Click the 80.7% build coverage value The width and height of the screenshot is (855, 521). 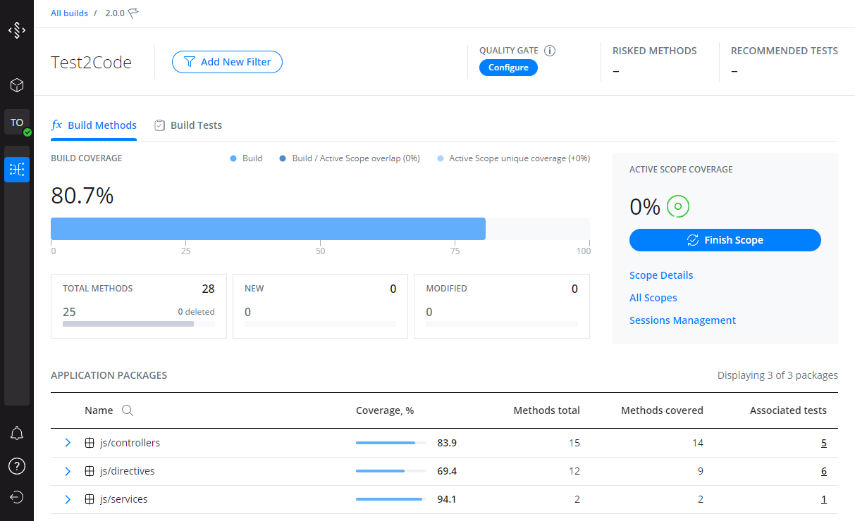point(82,196)
